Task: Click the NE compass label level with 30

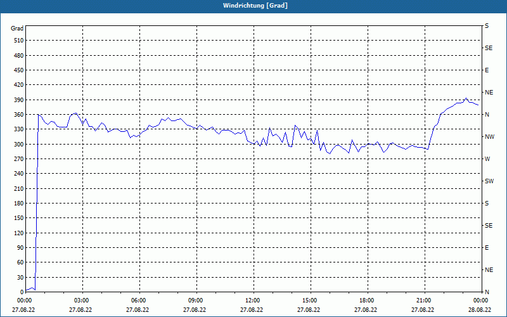Action: (x=489, y=270)
